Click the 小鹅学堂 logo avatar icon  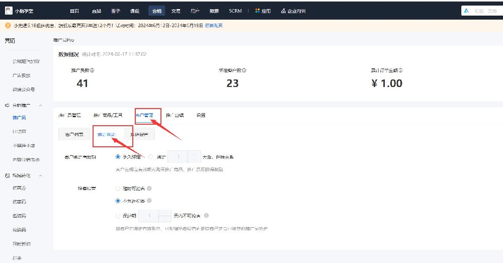(9, 11)
